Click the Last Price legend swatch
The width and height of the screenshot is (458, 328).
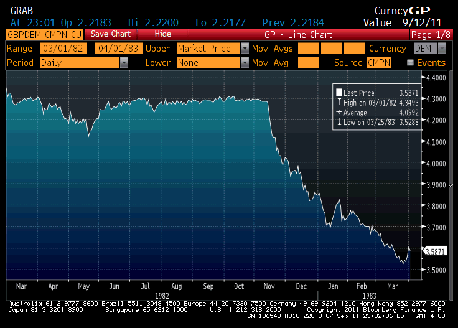click(339, 92)
